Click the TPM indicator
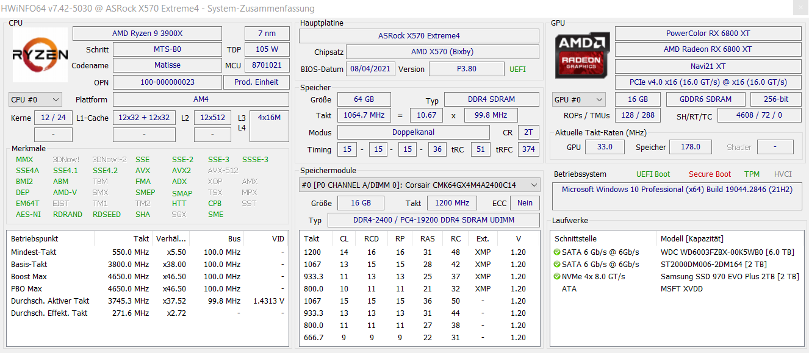This screenshot has height=353, width=809. [x=752, y=174]
